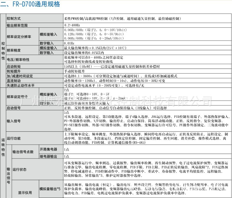Select line 0.06Hz/60Hz（端子4：4~20mA/10bit）
Viewport: 232px width, 198px height.
(x=94, y=38)
